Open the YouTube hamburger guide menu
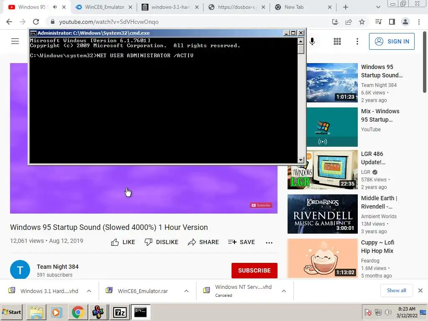Screen dimensions: 428x321 pos(15,41)
